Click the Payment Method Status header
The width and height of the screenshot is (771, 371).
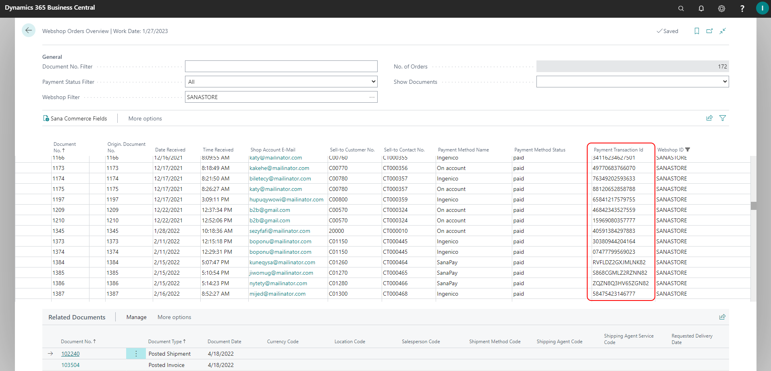pos(540,150)
